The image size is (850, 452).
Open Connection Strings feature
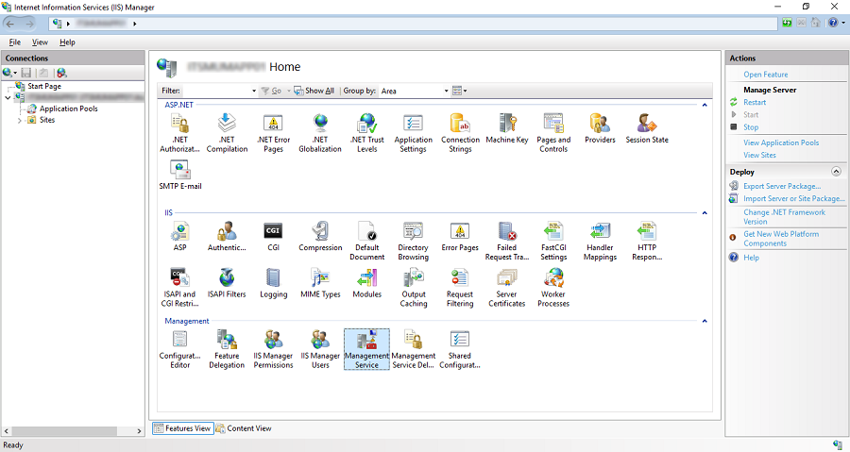tap(460, 133)
